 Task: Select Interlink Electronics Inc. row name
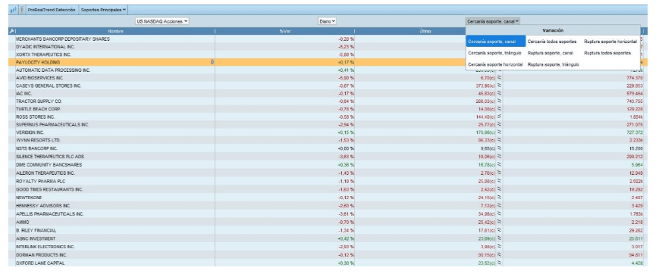pyautogui.click(x=45, y=247)
